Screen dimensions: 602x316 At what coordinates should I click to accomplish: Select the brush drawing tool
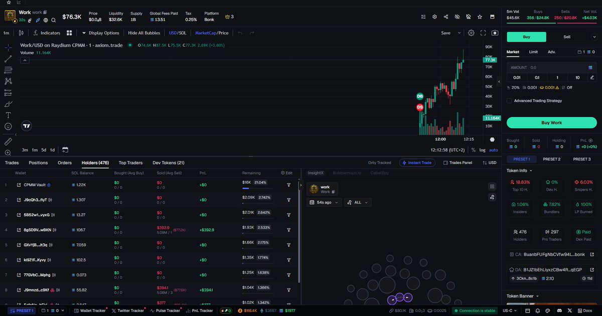(x=8, y=104)
